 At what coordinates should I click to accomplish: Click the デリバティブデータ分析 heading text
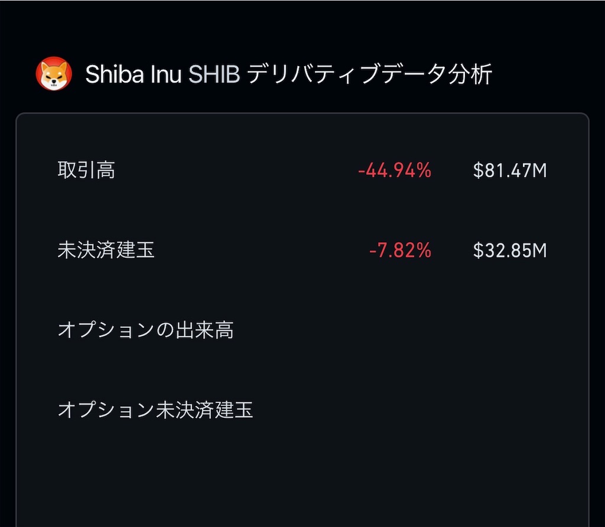click(370, 74)
